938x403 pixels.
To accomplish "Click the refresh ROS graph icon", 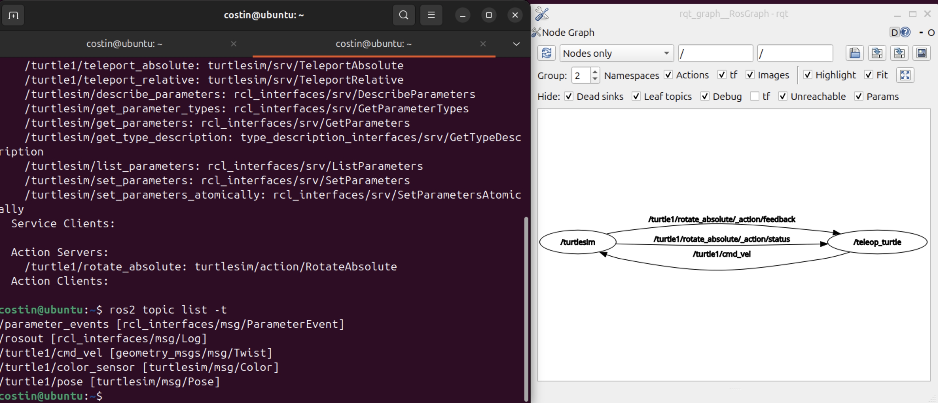I will tap(546, 54).
